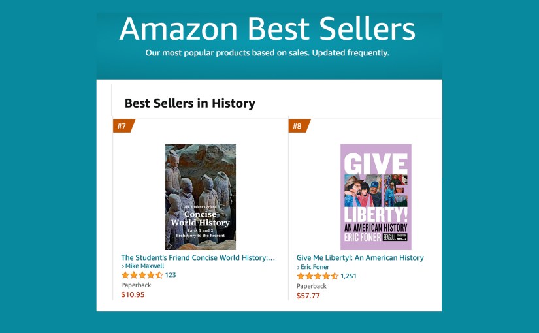Click the #8 rank badge
539x333 pixels.
[x=298, y=126]
